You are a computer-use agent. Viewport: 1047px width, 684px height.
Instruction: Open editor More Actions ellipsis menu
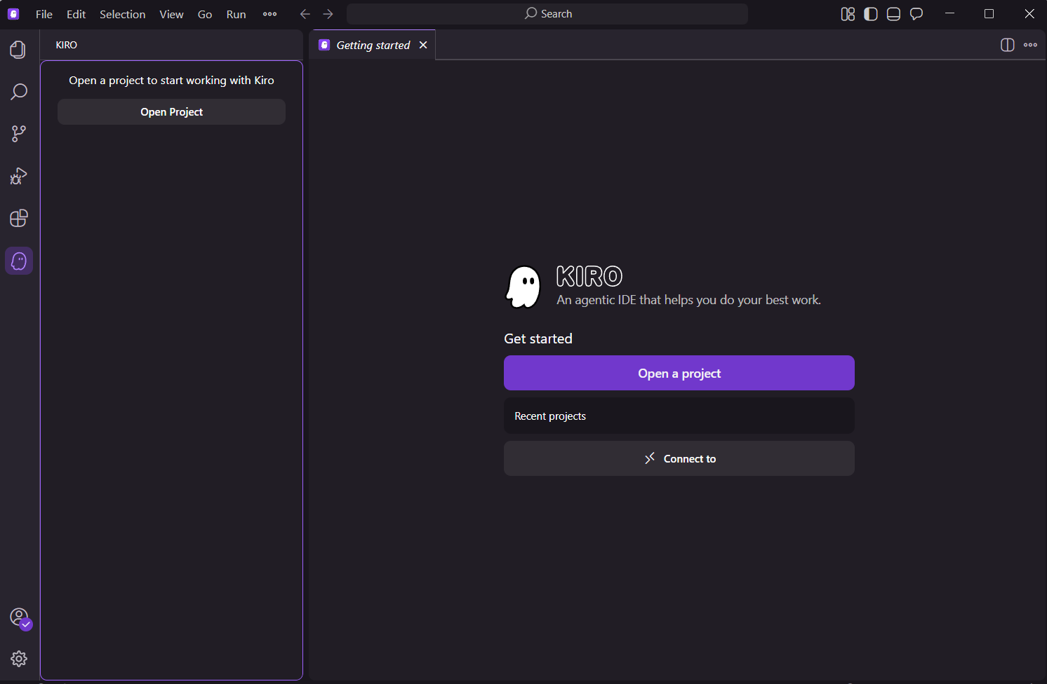[x=1030, y=45]
